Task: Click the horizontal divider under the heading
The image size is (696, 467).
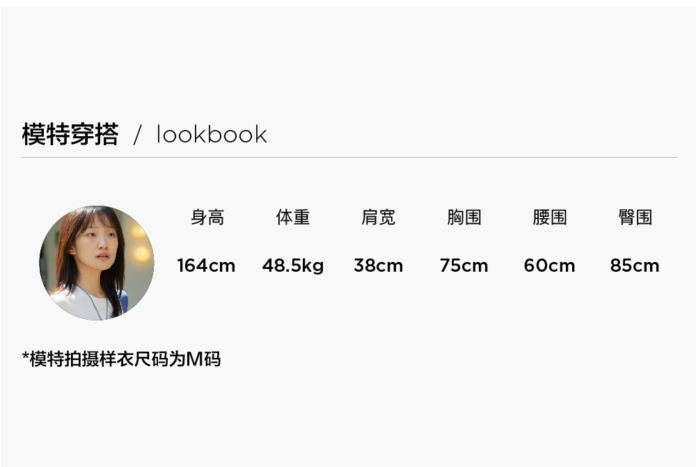Action: [x=349, y=157]
